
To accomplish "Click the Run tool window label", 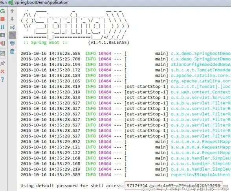I will tap(3, 2).
